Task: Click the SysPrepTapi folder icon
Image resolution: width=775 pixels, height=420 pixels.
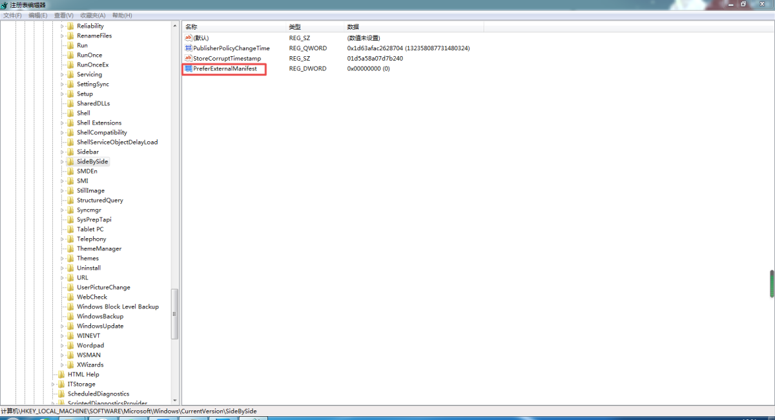Action: tap(70, 219)
